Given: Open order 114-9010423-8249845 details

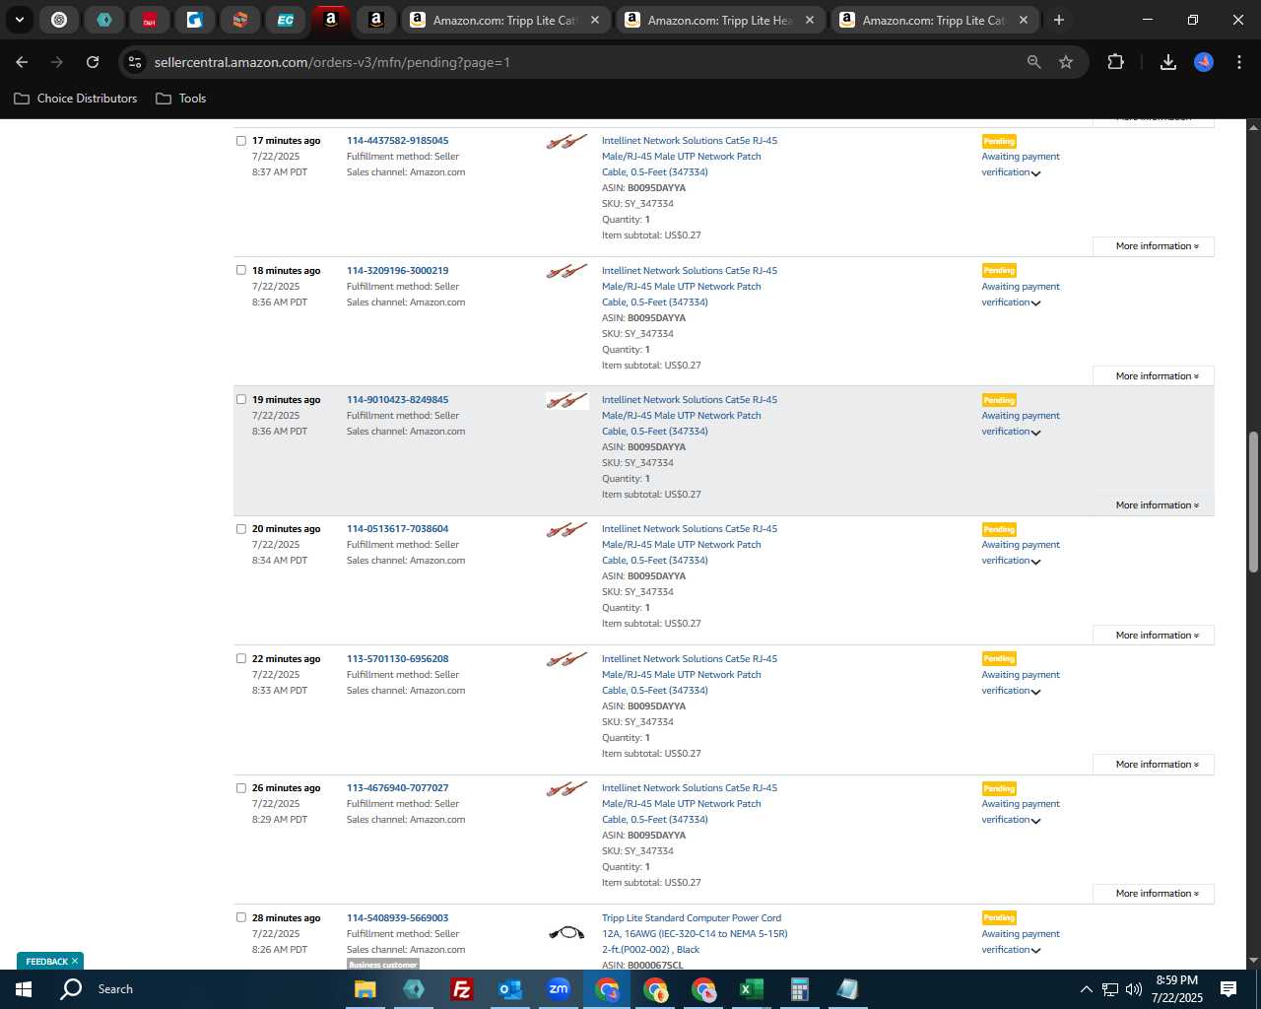Looking at the screenshot, I should [x=397, y=400].
